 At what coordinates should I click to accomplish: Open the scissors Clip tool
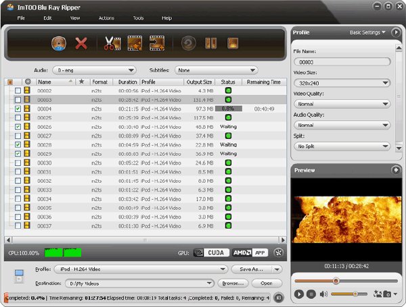click(112, 43)
